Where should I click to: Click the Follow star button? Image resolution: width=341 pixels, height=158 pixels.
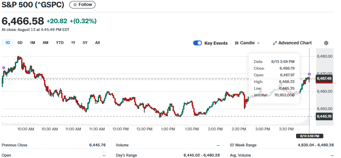coord(82,5)
